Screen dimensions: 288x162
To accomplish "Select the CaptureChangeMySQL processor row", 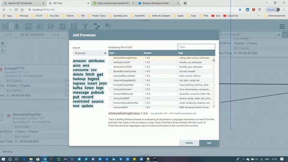I will click(161, 80).
